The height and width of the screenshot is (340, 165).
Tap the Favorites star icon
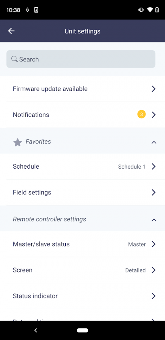coord(18,142)
